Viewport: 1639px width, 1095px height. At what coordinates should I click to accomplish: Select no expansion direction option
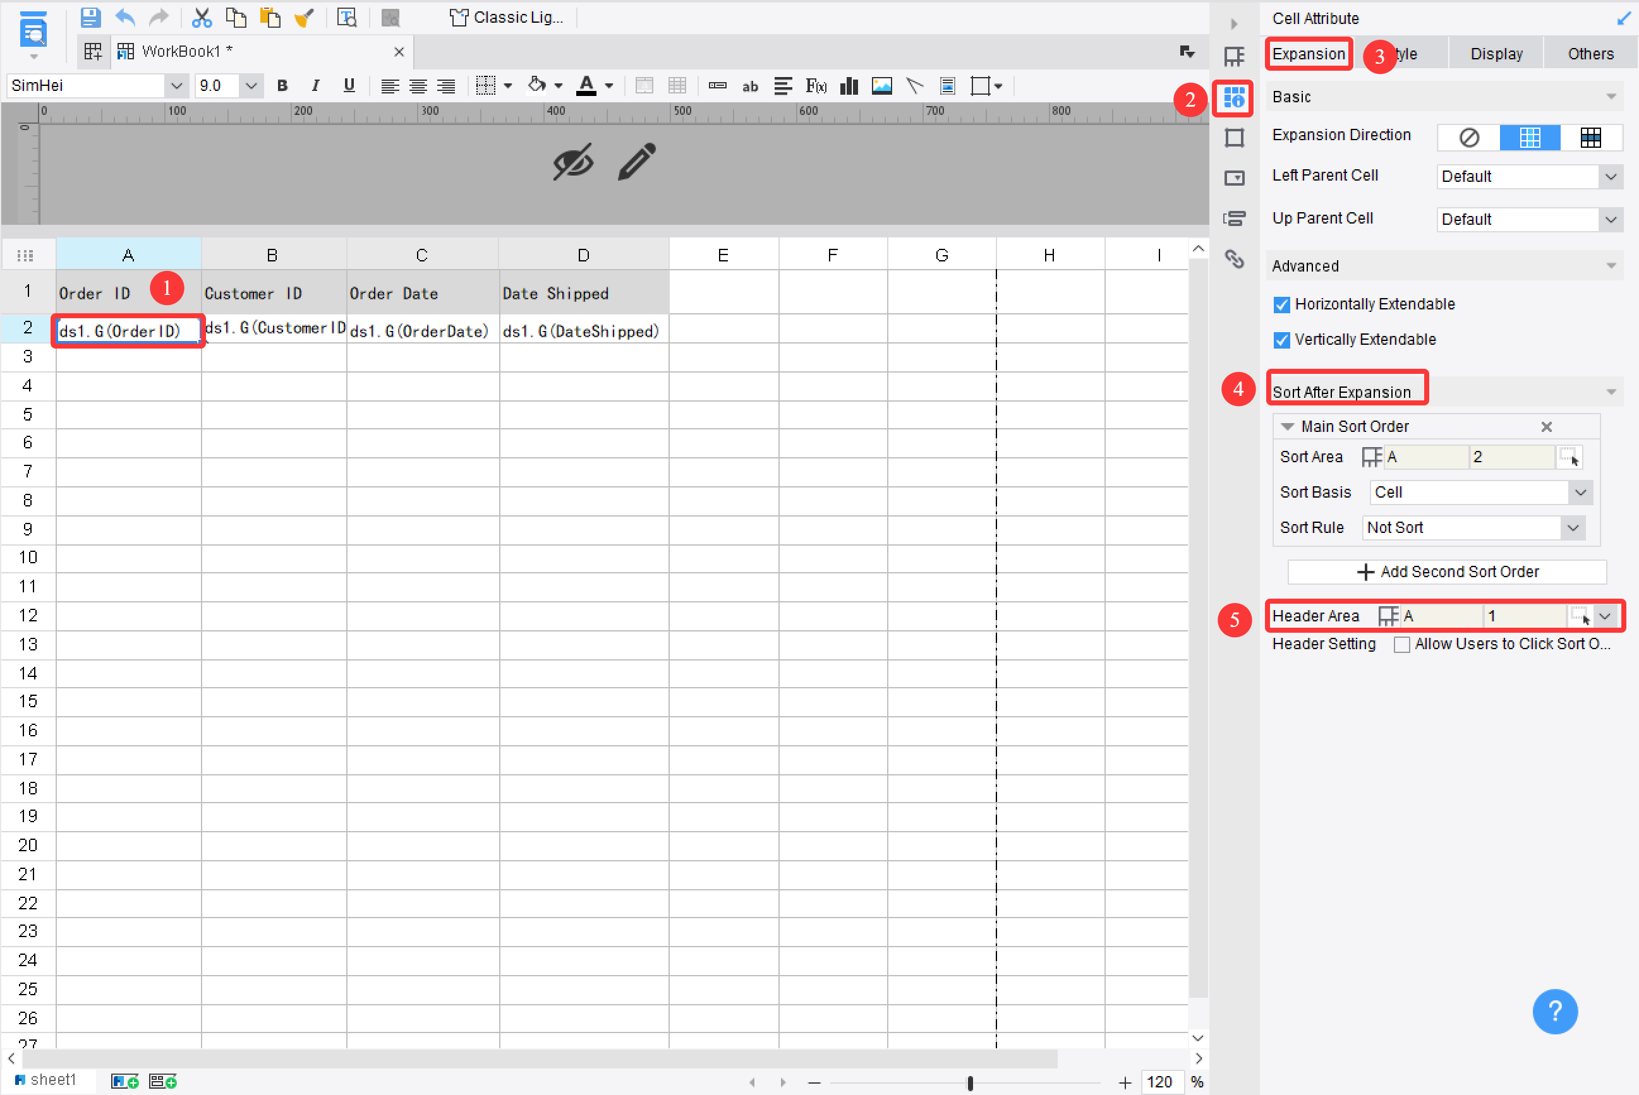point(1469,138)
